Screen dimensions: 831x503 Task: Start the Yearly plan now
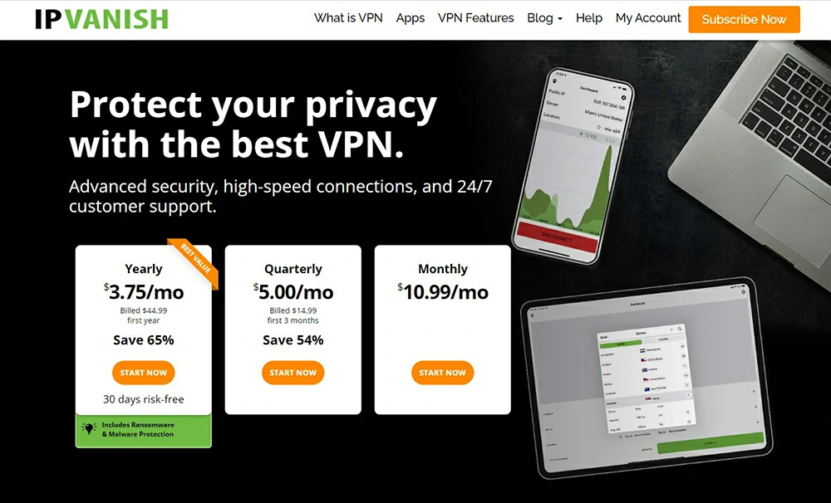(x=143, y=373)
